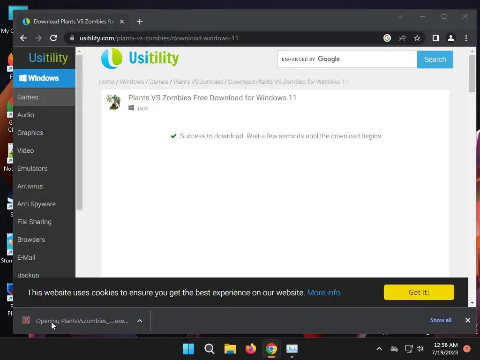Launch Firefox from taskbar
Viewport: 480px width, 360px height.
point(251,349)
